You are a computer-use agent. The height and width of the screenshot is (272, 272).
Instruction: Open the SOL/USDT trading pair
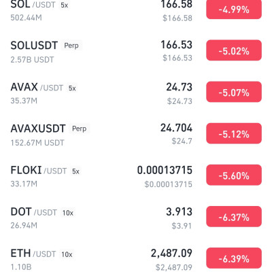point(136,10)
